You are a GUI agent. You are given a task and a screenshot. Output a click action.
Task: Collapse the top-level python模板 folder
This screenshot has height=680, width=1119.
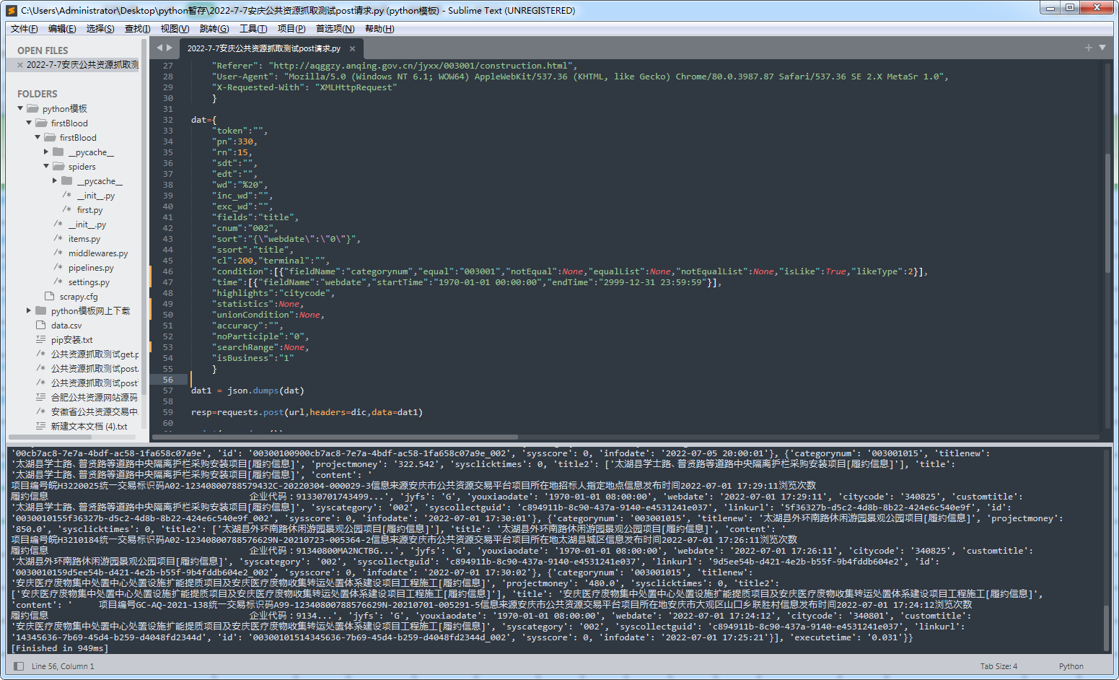[x=20, y=109]
